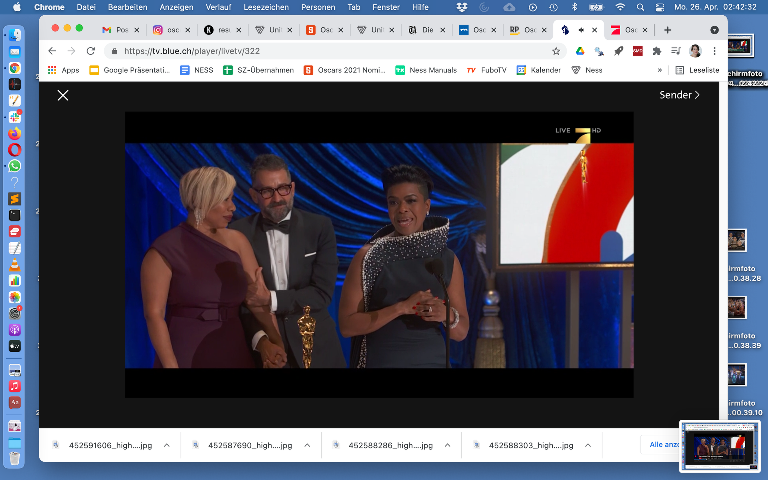Click the red SMD extension icon
The image size is (768, 480).
click(637, 51)
